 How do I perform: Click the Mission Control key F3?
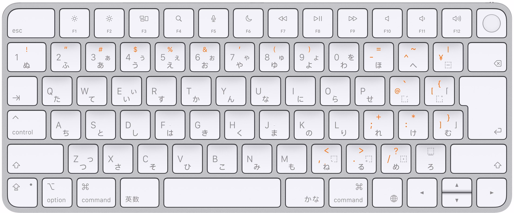point(144,23)
